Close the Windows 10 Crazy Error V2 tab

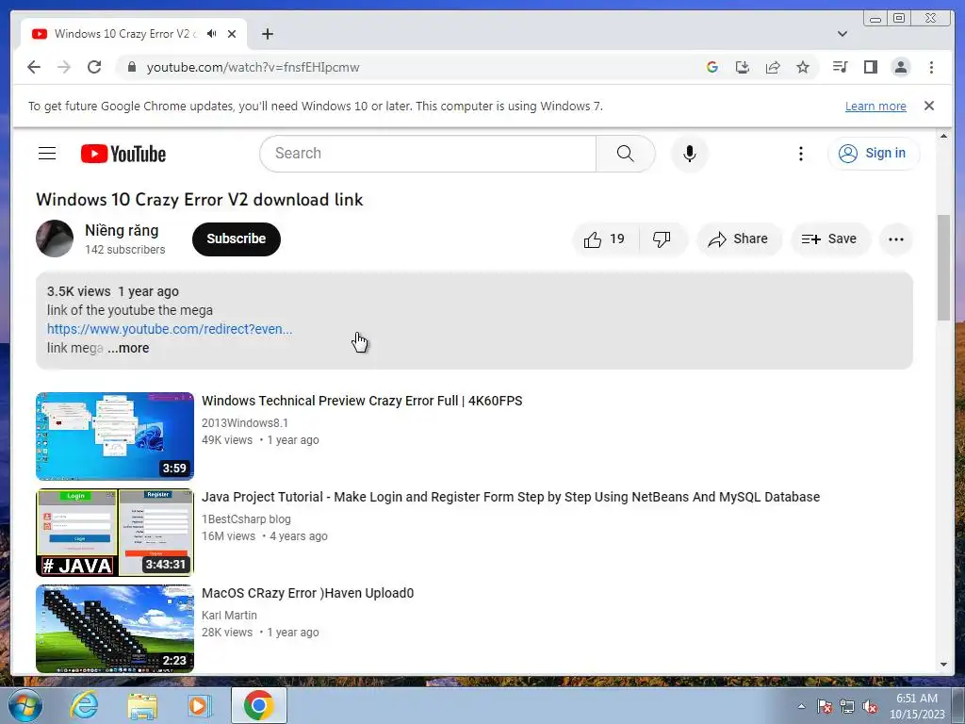[232, 34]
